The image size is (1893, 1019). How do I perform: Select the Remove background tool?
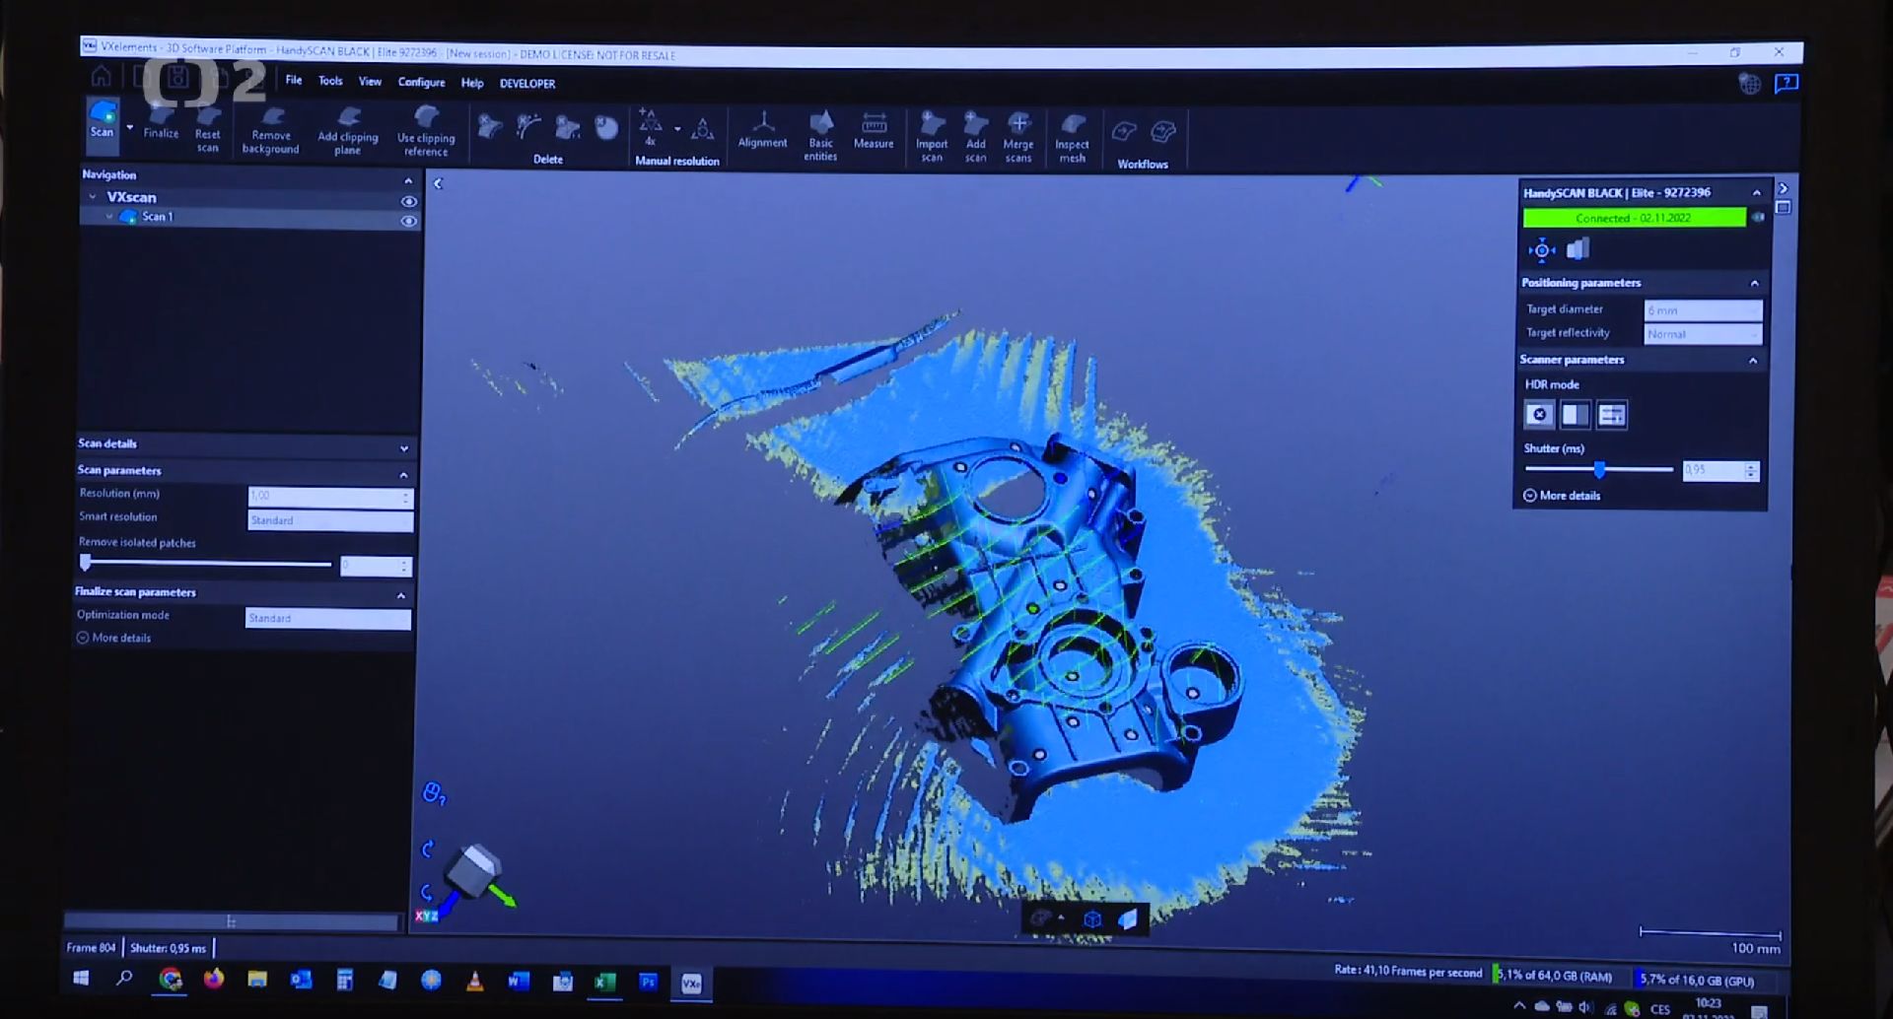coord(271,130)
